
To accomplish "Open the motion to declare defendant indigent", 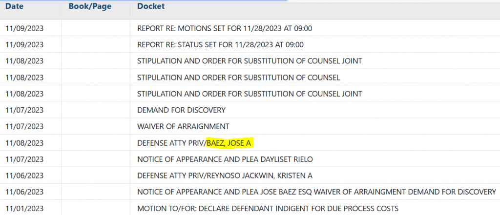I will coord(268,209).
